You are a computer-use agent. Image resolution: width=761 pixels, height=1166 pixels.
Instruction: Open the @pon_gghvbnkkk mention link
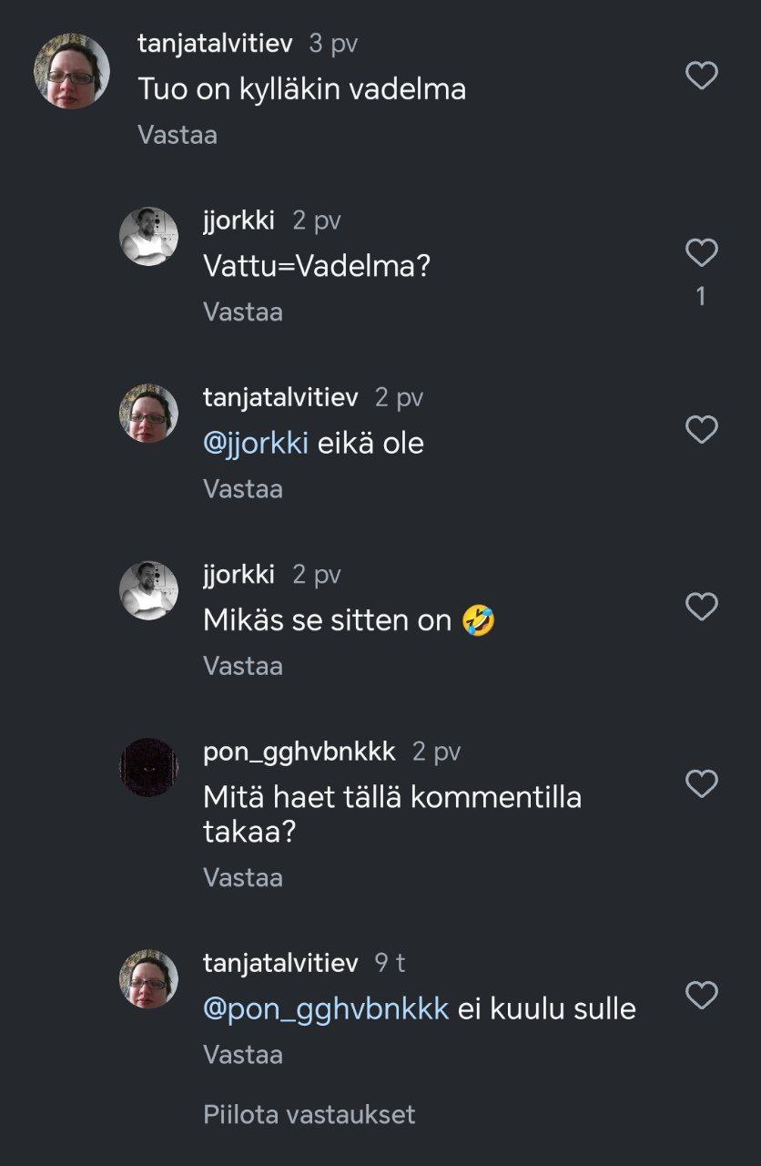pos(326,1009)
